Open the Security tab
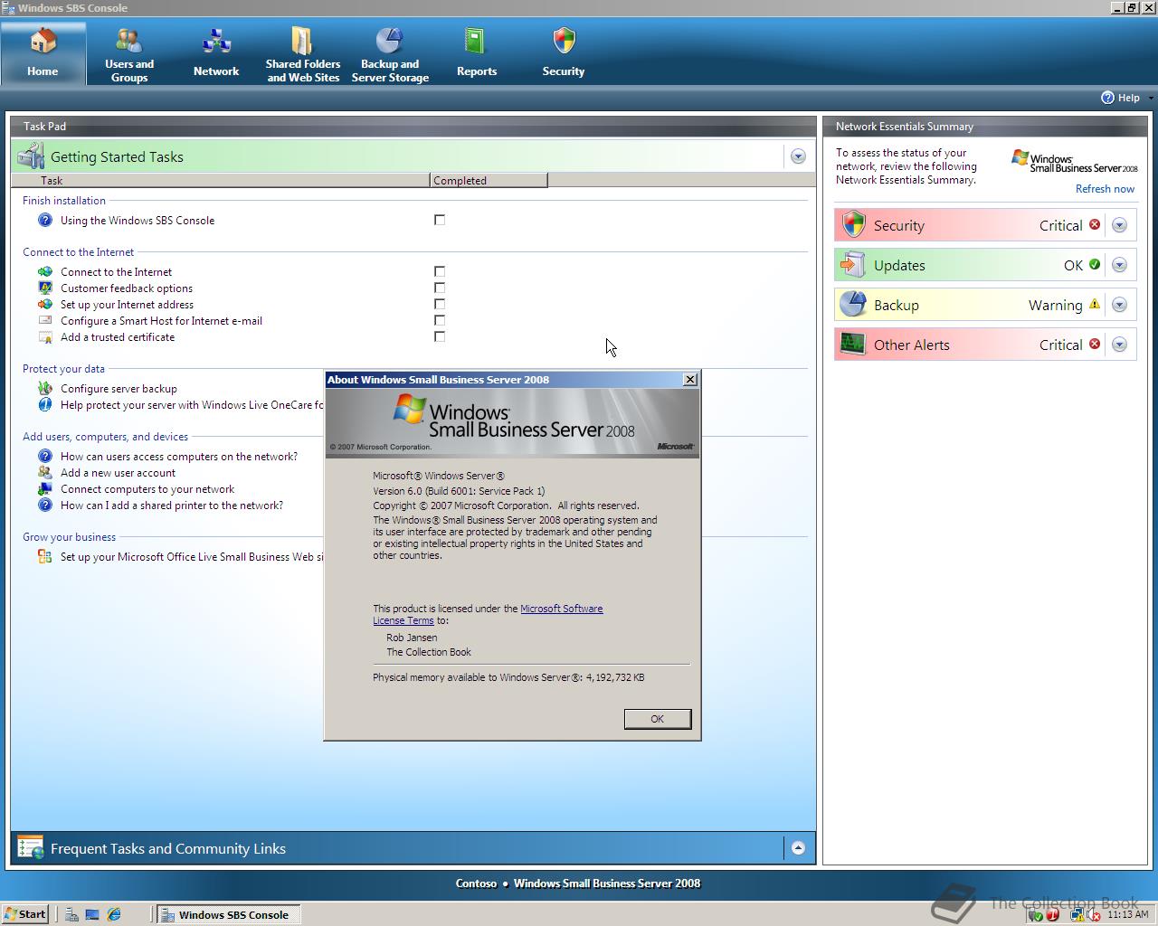The height and width of the screenshot is (926, 1158). pyautogui.click(x=564, y=53)
